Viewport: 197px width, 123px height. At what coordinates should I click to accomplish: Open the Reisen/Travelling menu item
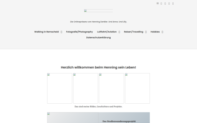134,32
